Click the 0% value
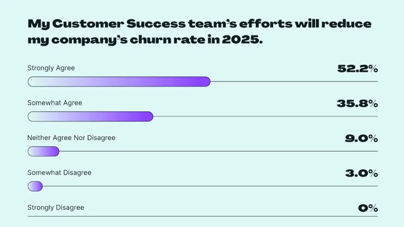Screen dimensions: 404x227 tap(368, 208)
